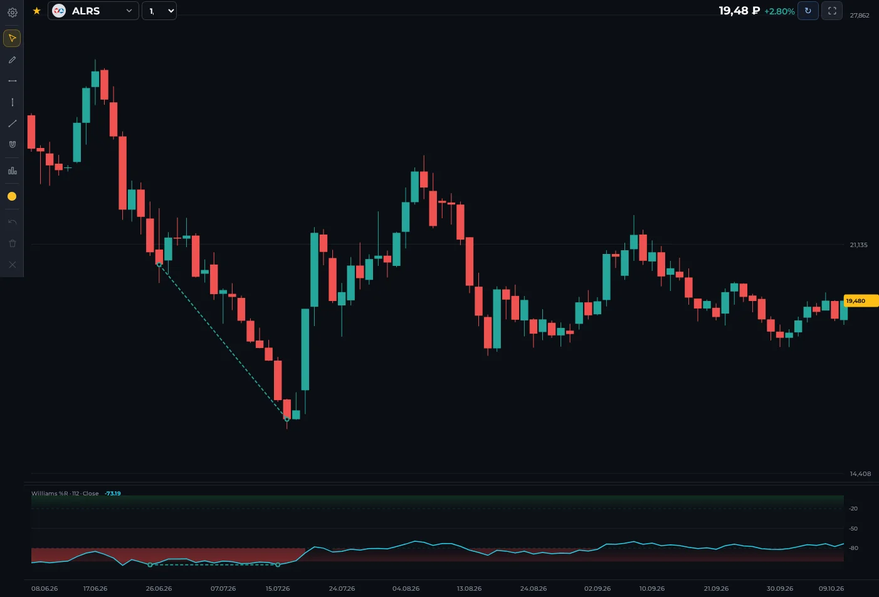Click the trend line's upper start handle
Image resolution: width=879 pixels, height=597 pixels.
tap(159, 265)
